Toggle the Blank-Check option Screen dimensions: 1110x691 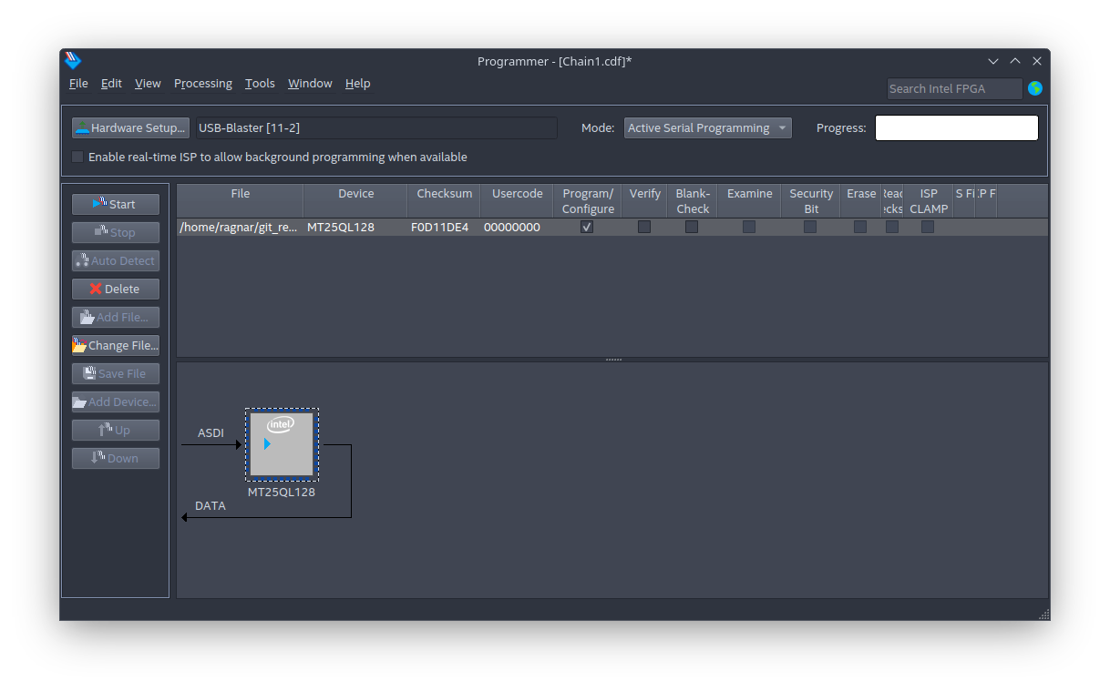[x=692, y=227]
